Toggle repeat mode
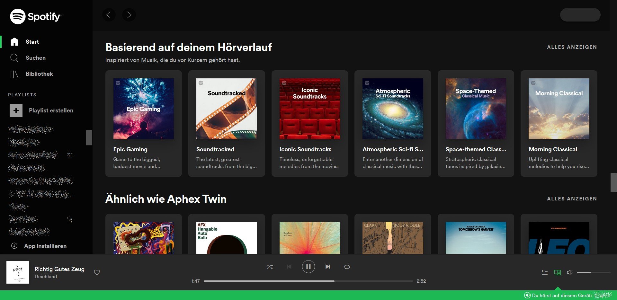 347,267
